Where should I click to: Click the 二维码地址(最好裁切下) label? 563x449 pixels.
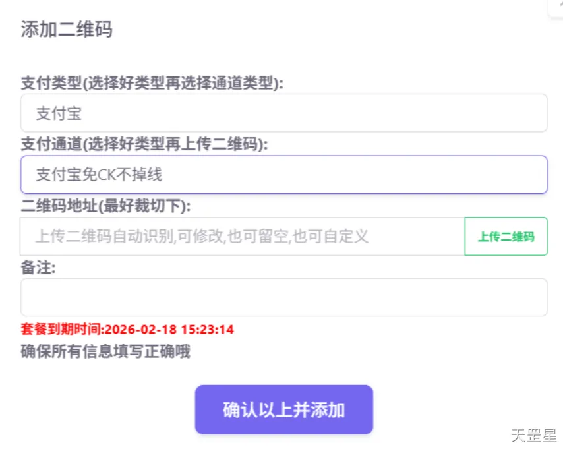click(x=105, y=206)
